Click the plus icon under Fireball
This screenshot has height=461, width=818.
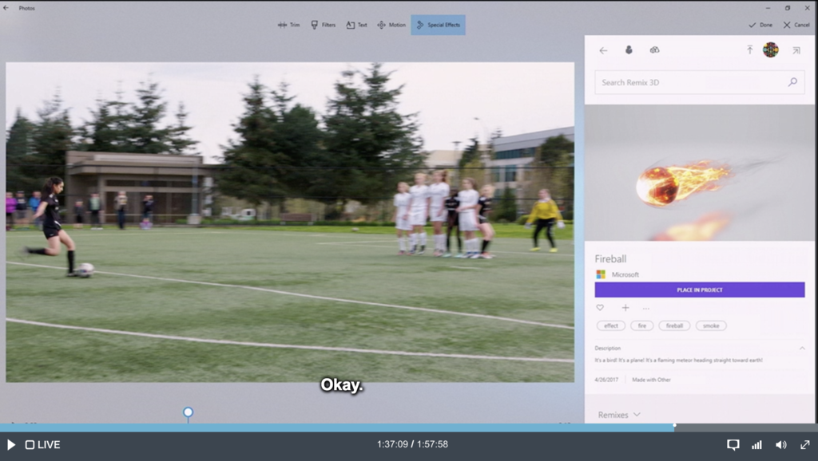pyautogui.click(x=625, y=308)
